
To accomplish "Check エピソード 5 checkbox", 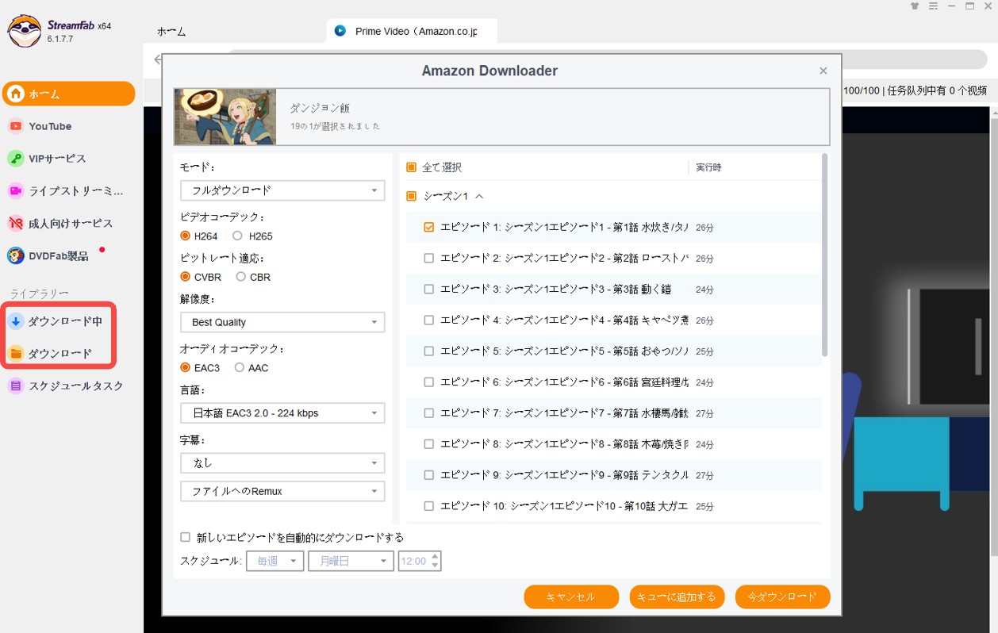I will tap(428, 351).
